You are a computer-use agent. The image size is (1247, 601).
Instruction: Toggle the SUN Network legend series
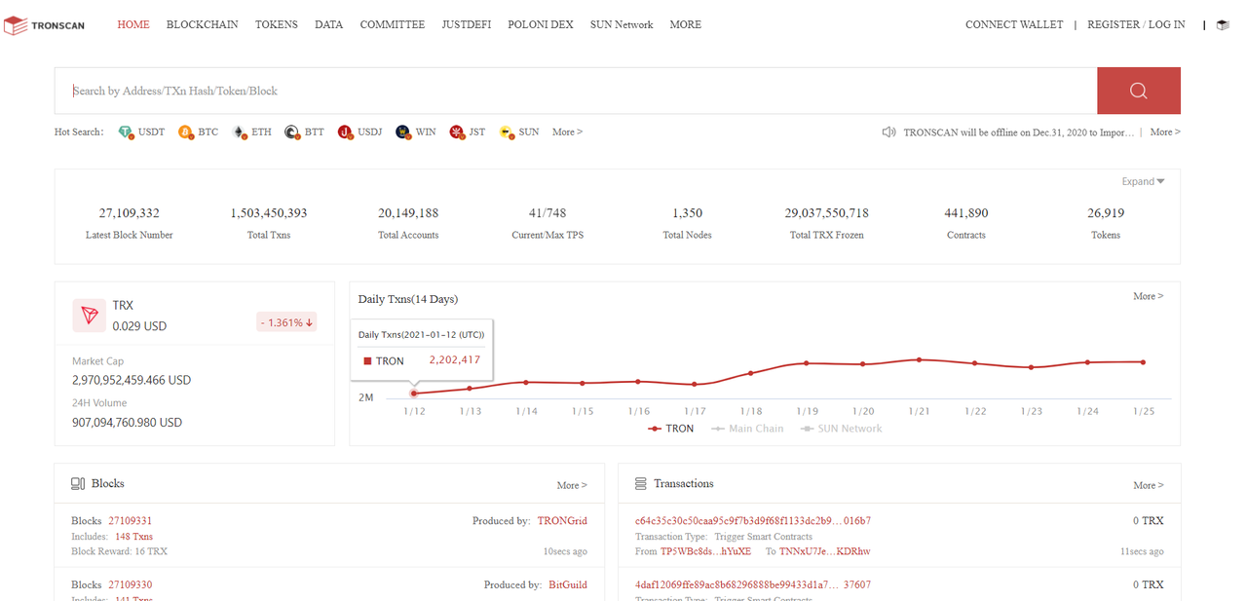click(x=841, y=429)
